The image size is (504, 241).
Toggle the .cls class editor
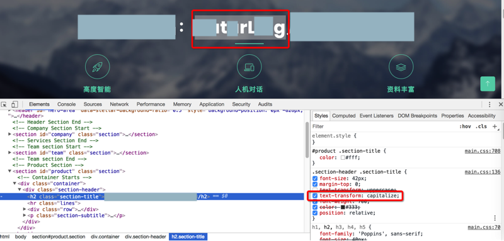pos(481,126)
